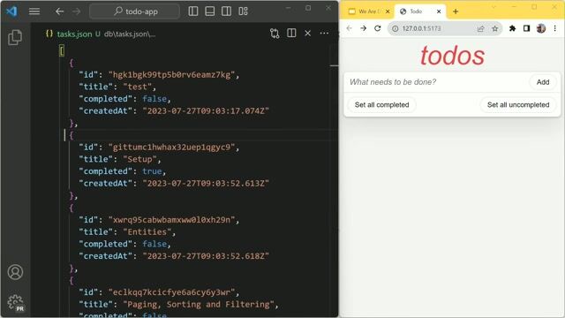Open the Customize Layout icon
The width and height of the screenshot is (565, 318).
point(244,11)
